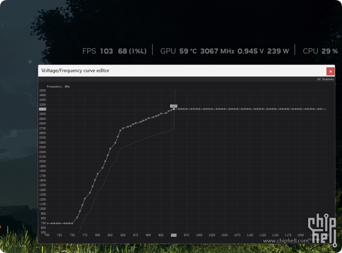The image size is (342, 253).
Task: Click the FPS 103 overlay readout
Action: click(x=98, y=51)
